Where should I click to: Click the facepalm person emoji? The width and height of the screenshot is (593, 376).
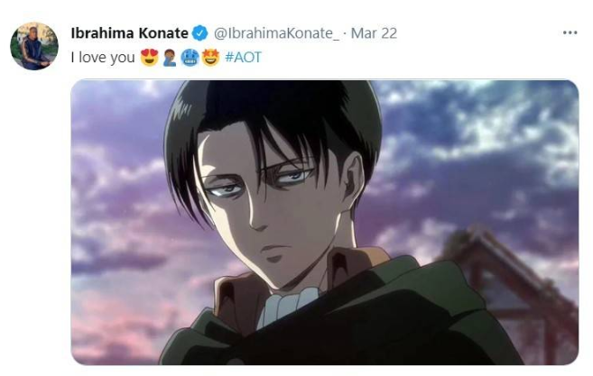point(170,58)
